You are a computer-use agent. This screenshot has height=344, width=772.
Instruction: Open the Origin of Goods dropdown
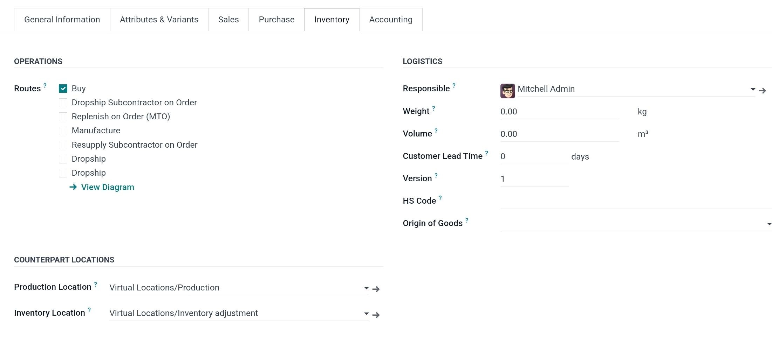(769, 224)
